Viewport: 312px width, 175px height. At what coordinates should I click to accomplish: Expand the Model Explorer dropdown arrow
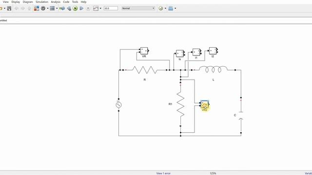57,8
